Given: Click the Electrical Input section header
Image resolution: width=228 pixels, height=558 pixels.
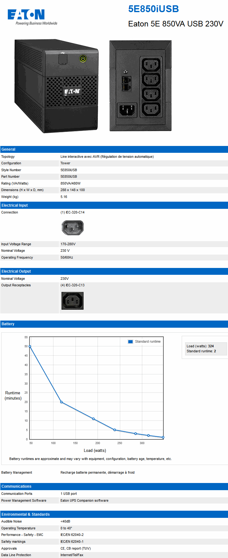Looking at the screenshot, I should [114, 205].
